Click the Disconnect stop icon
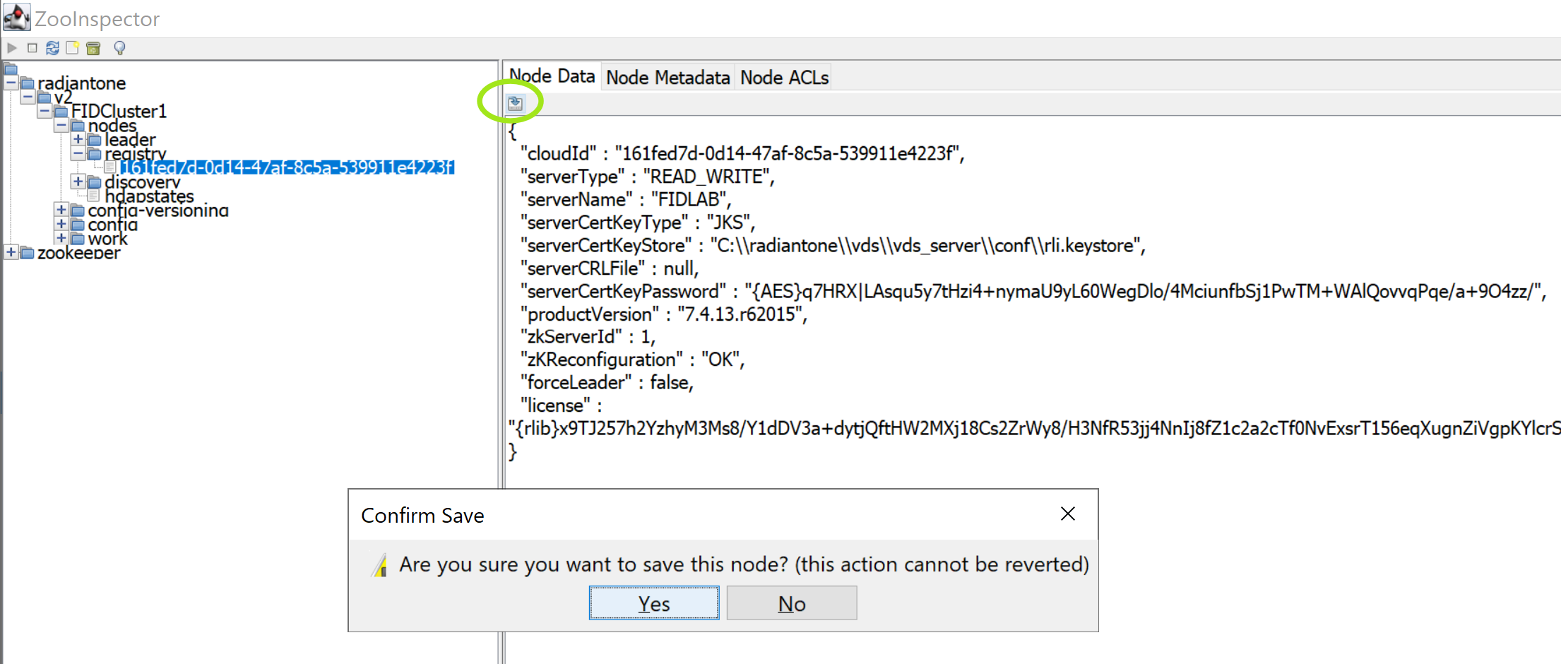The width and height of the screenshot is (1561, 664). (x=32, y=48)
